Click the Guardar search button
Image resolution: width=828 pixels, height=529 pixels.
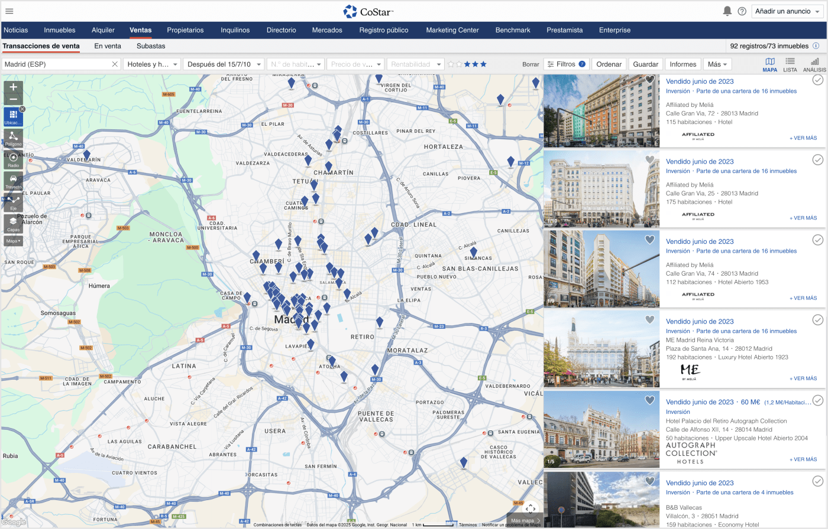tap(645, 64)
